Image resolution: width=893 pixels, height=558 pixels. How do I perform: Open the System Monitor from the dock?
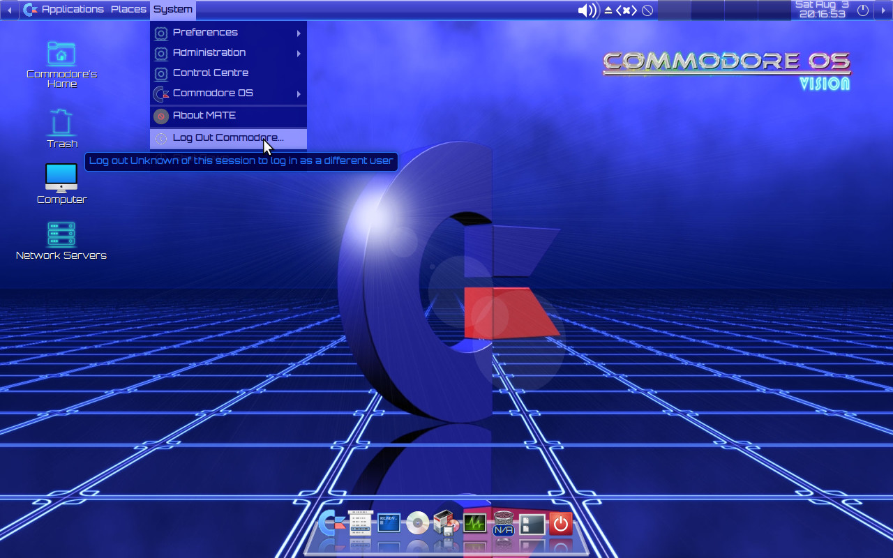tap(474, 523)
